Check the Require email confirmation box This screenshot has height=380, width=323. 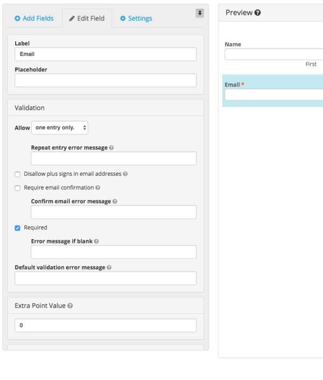click(x=18, y=188)
